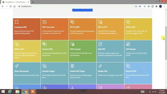Open the PDF to PPT icon
167x94 pixels.
(100, 22)
